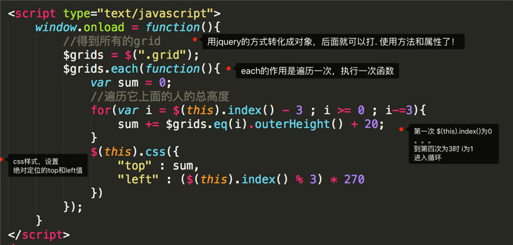Click the closing </script> tag
This screenshot has height=245, width=513.
point(38,235)
